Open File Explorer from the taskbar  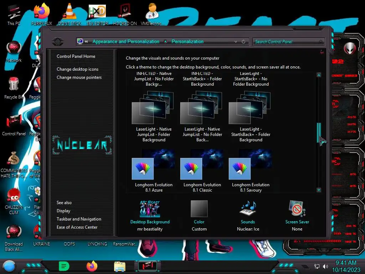(x=120, y=267)
